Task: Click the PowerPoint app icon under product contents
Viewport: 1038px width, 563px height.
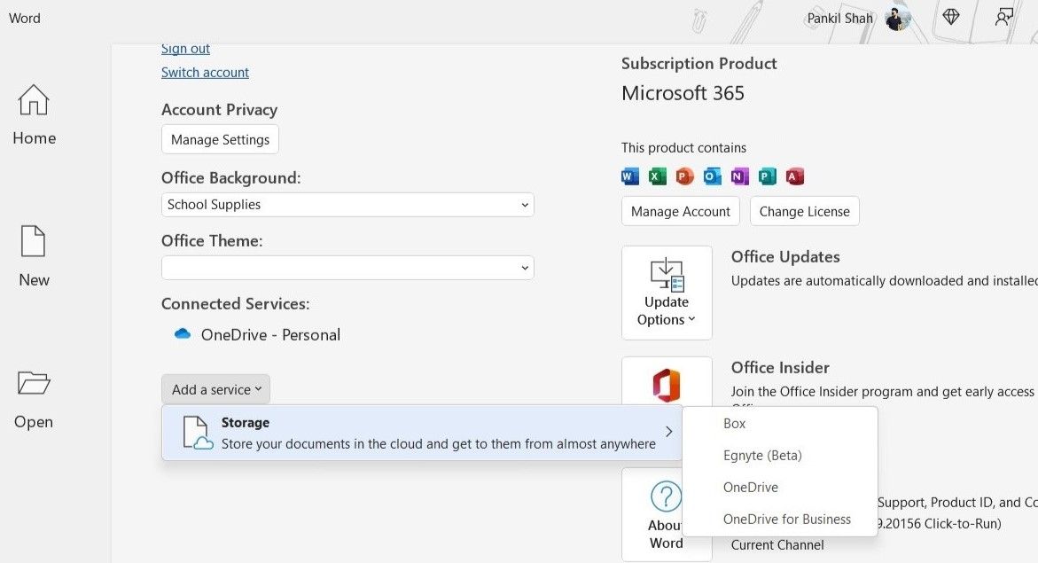Action: [x=684, y=176]
